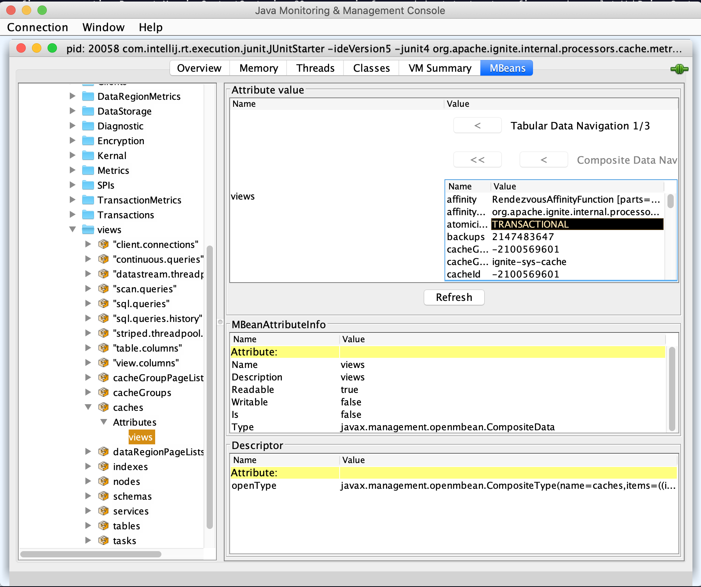Click the "table.columns" MBean icon

pos(103,348)
